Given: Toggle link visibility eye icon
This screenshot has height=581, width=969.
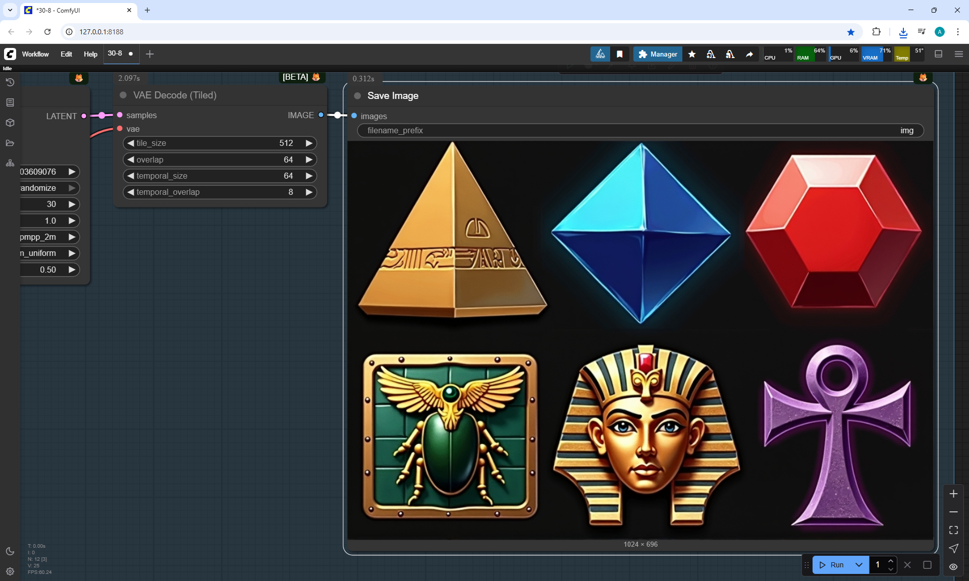Looking at the screenshot, I should click(x=953, y=566).
